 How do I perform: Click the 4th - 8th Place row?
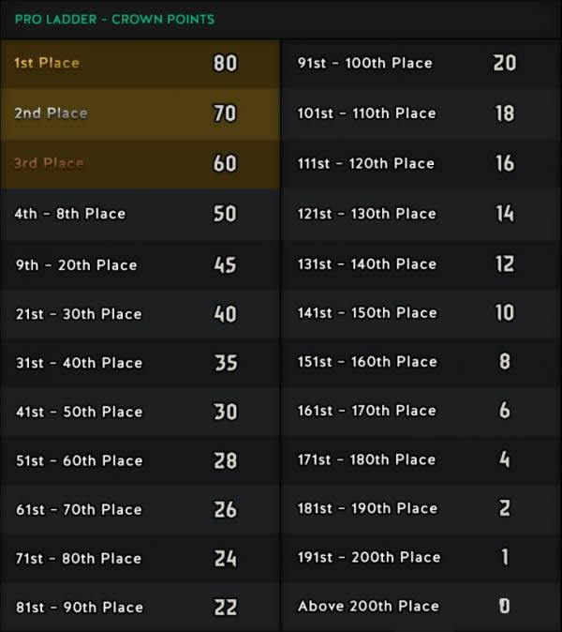tap(140, 215)
